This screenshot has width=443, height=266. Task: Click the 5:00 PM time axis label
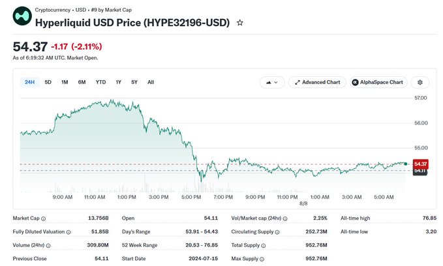[x=191, y=198]
